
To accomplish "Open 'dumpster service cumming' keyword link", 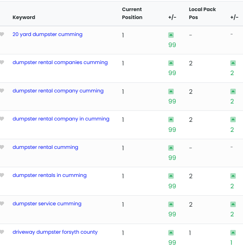I will (x=47, y=204).
